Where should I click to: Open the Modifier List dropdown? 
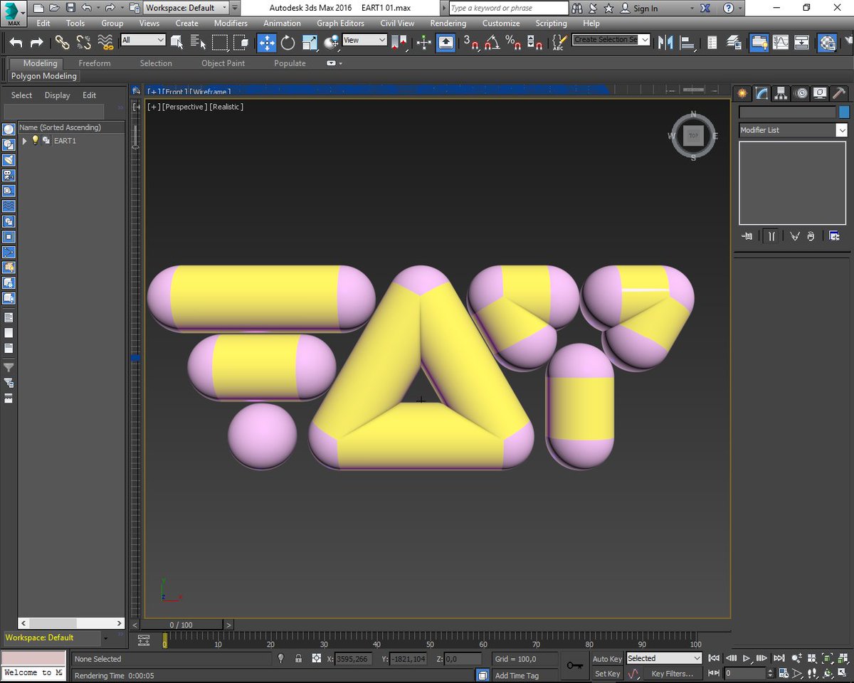[793, 130]
